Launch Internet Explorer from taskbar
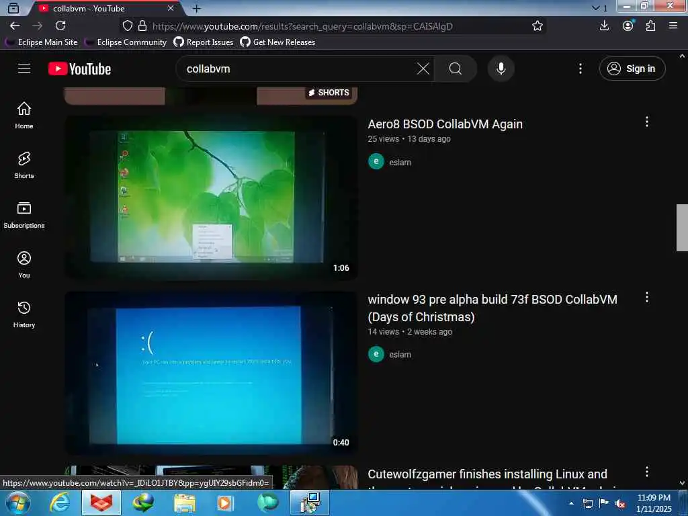 59,503
